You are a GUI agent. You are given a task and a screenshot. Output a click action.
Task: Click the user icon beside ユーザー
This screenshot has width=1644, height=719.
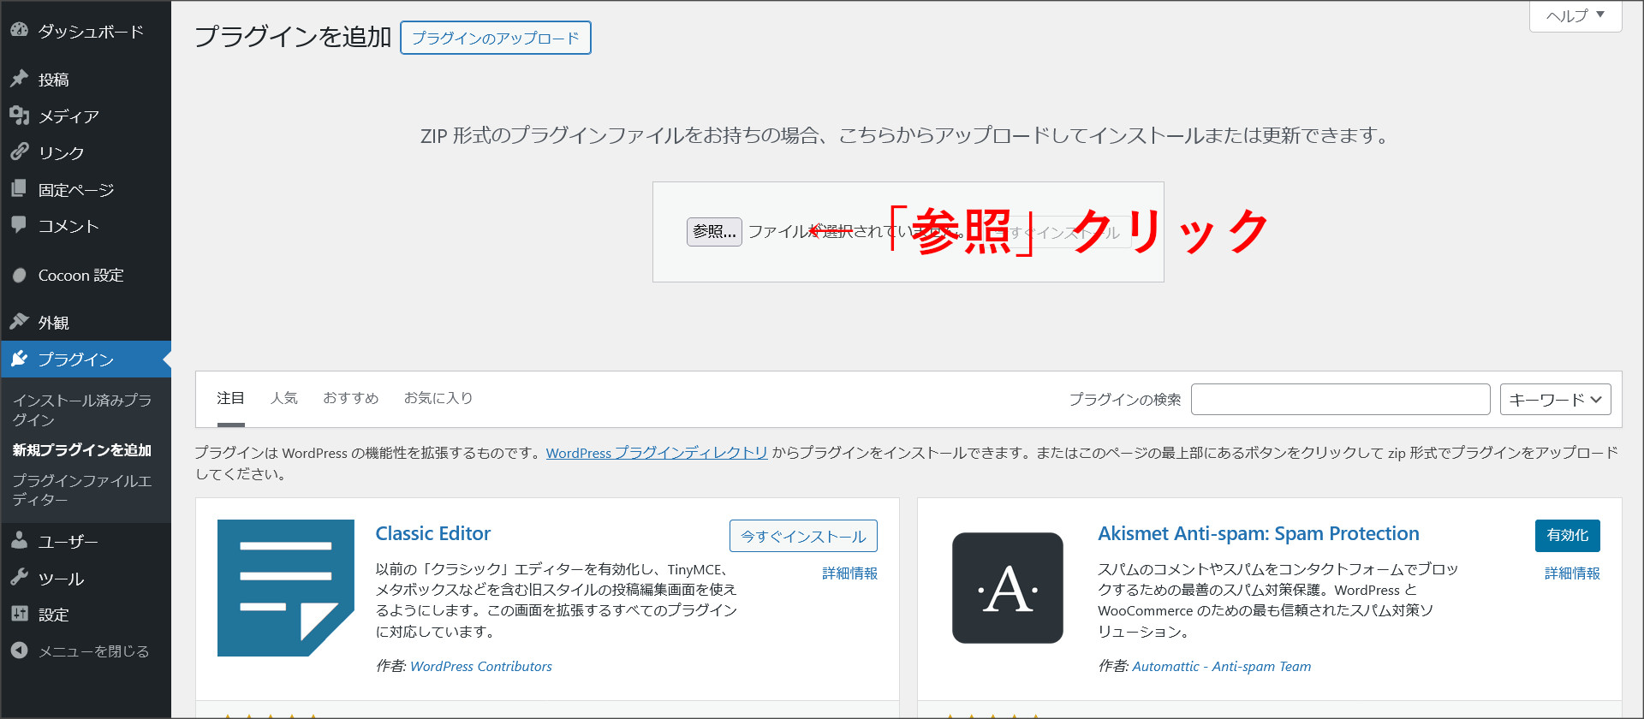pyautogui.click(x=19, y=541)
